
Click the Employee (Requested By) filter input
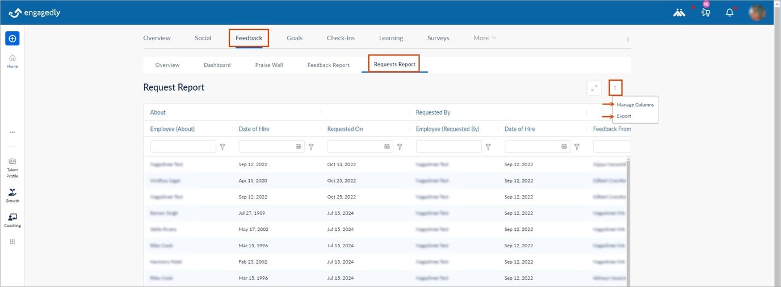[x=449, y=146]
